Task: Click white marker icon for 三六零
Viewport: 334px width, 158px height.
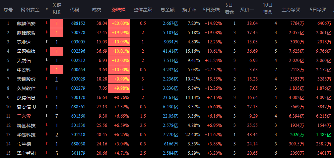Action: pos(47,116)
